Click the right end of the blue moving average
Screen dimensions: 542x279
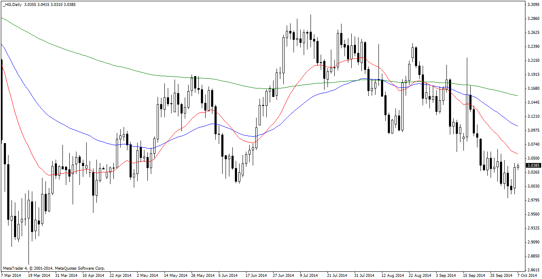point(517,126)
